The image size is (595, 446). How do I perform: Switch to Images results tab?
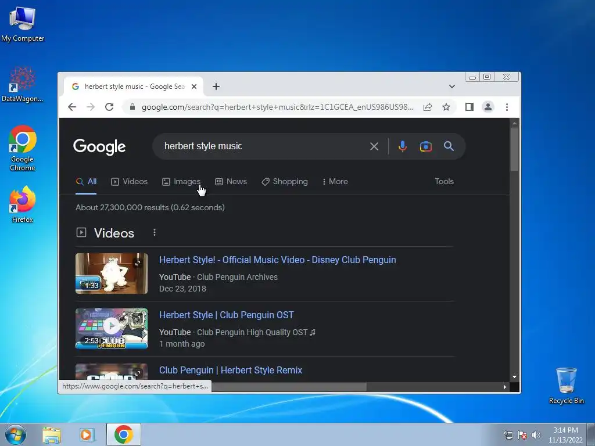tap(181, 181)
